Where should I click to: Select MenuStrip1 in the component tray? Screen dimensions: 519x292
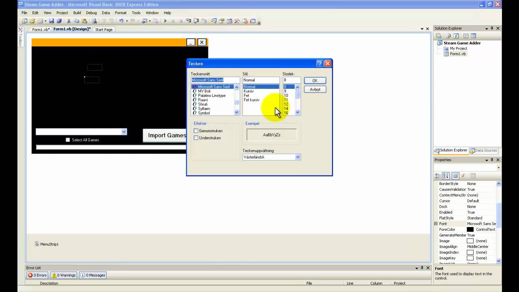pyautogui.click(x=47, y=244)
